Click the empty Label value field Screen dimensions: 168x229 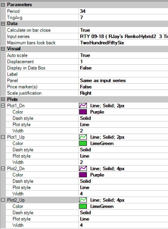[x=123, y=74]
